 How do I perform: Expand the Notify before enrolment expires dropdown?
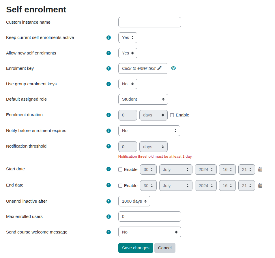[x=149, y=131]
